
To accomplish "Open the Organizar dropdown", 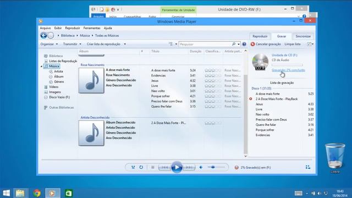I will 49,44.
